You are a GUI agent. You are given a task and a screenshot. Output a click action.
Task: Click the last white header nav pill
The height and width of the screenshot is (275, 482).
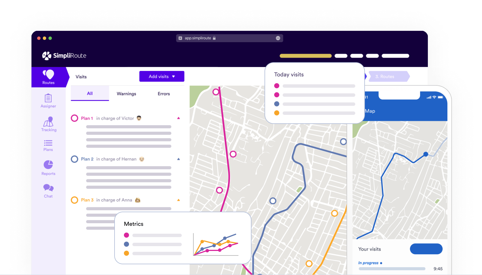pyautogui.click(x=396, y=56)
